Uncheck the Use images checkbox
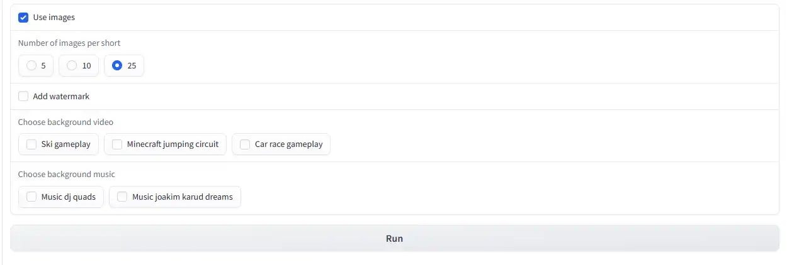787x265 pixels. click(x=23, y=18)
